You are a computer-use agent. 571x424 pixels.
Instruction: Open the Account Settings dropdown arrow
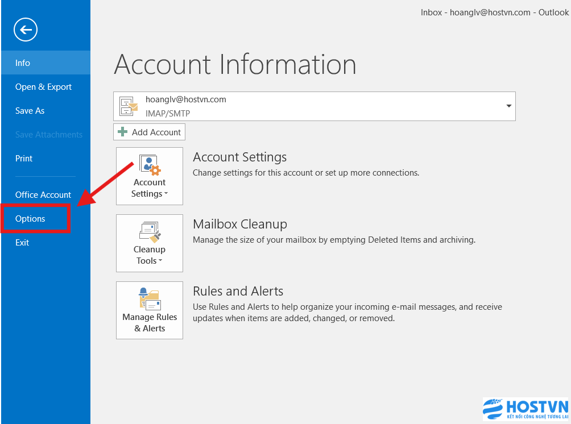pyautogui.click(x=166, y=194)
